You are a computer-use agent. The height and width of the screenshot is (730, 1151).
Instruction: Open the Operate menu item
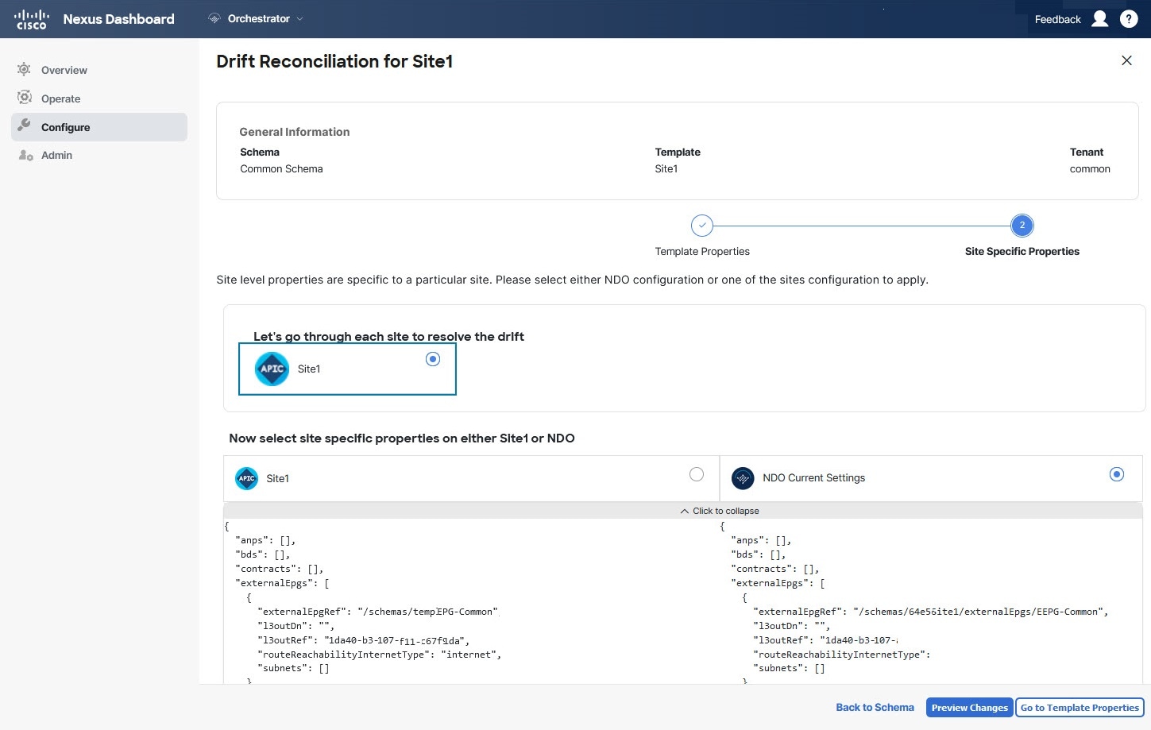tap(99, 98)
